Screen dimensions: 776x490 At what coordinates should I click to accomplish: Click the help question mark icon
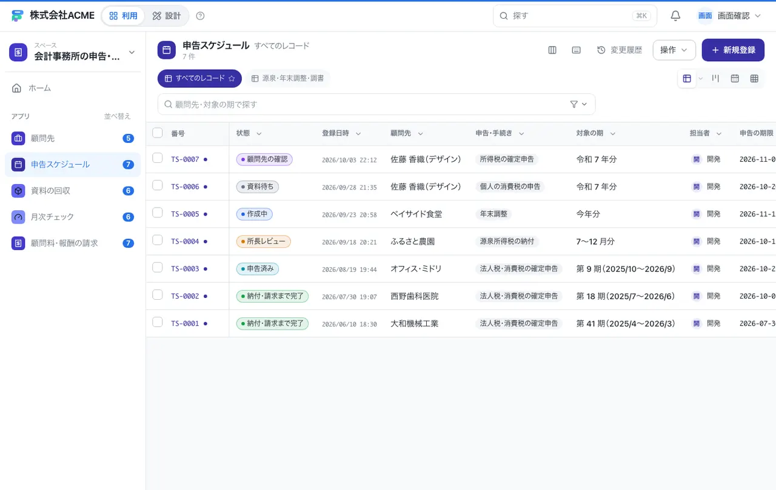click(x=201, y=16)
